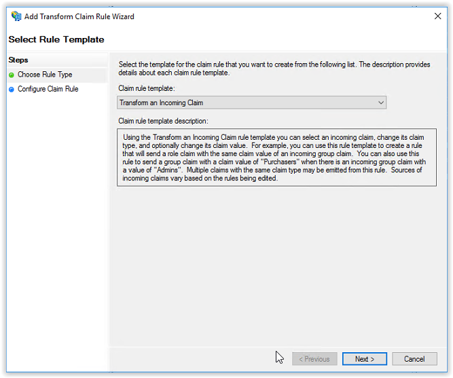Click the Add Transform Claim Rule Wizard title text
This screenshot has width=453, height=378.
[79, 16]
